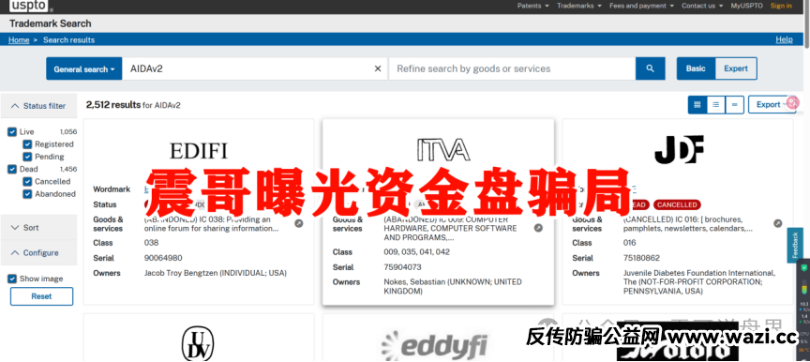Toggle the Live status checkbox

pos(12,131)
